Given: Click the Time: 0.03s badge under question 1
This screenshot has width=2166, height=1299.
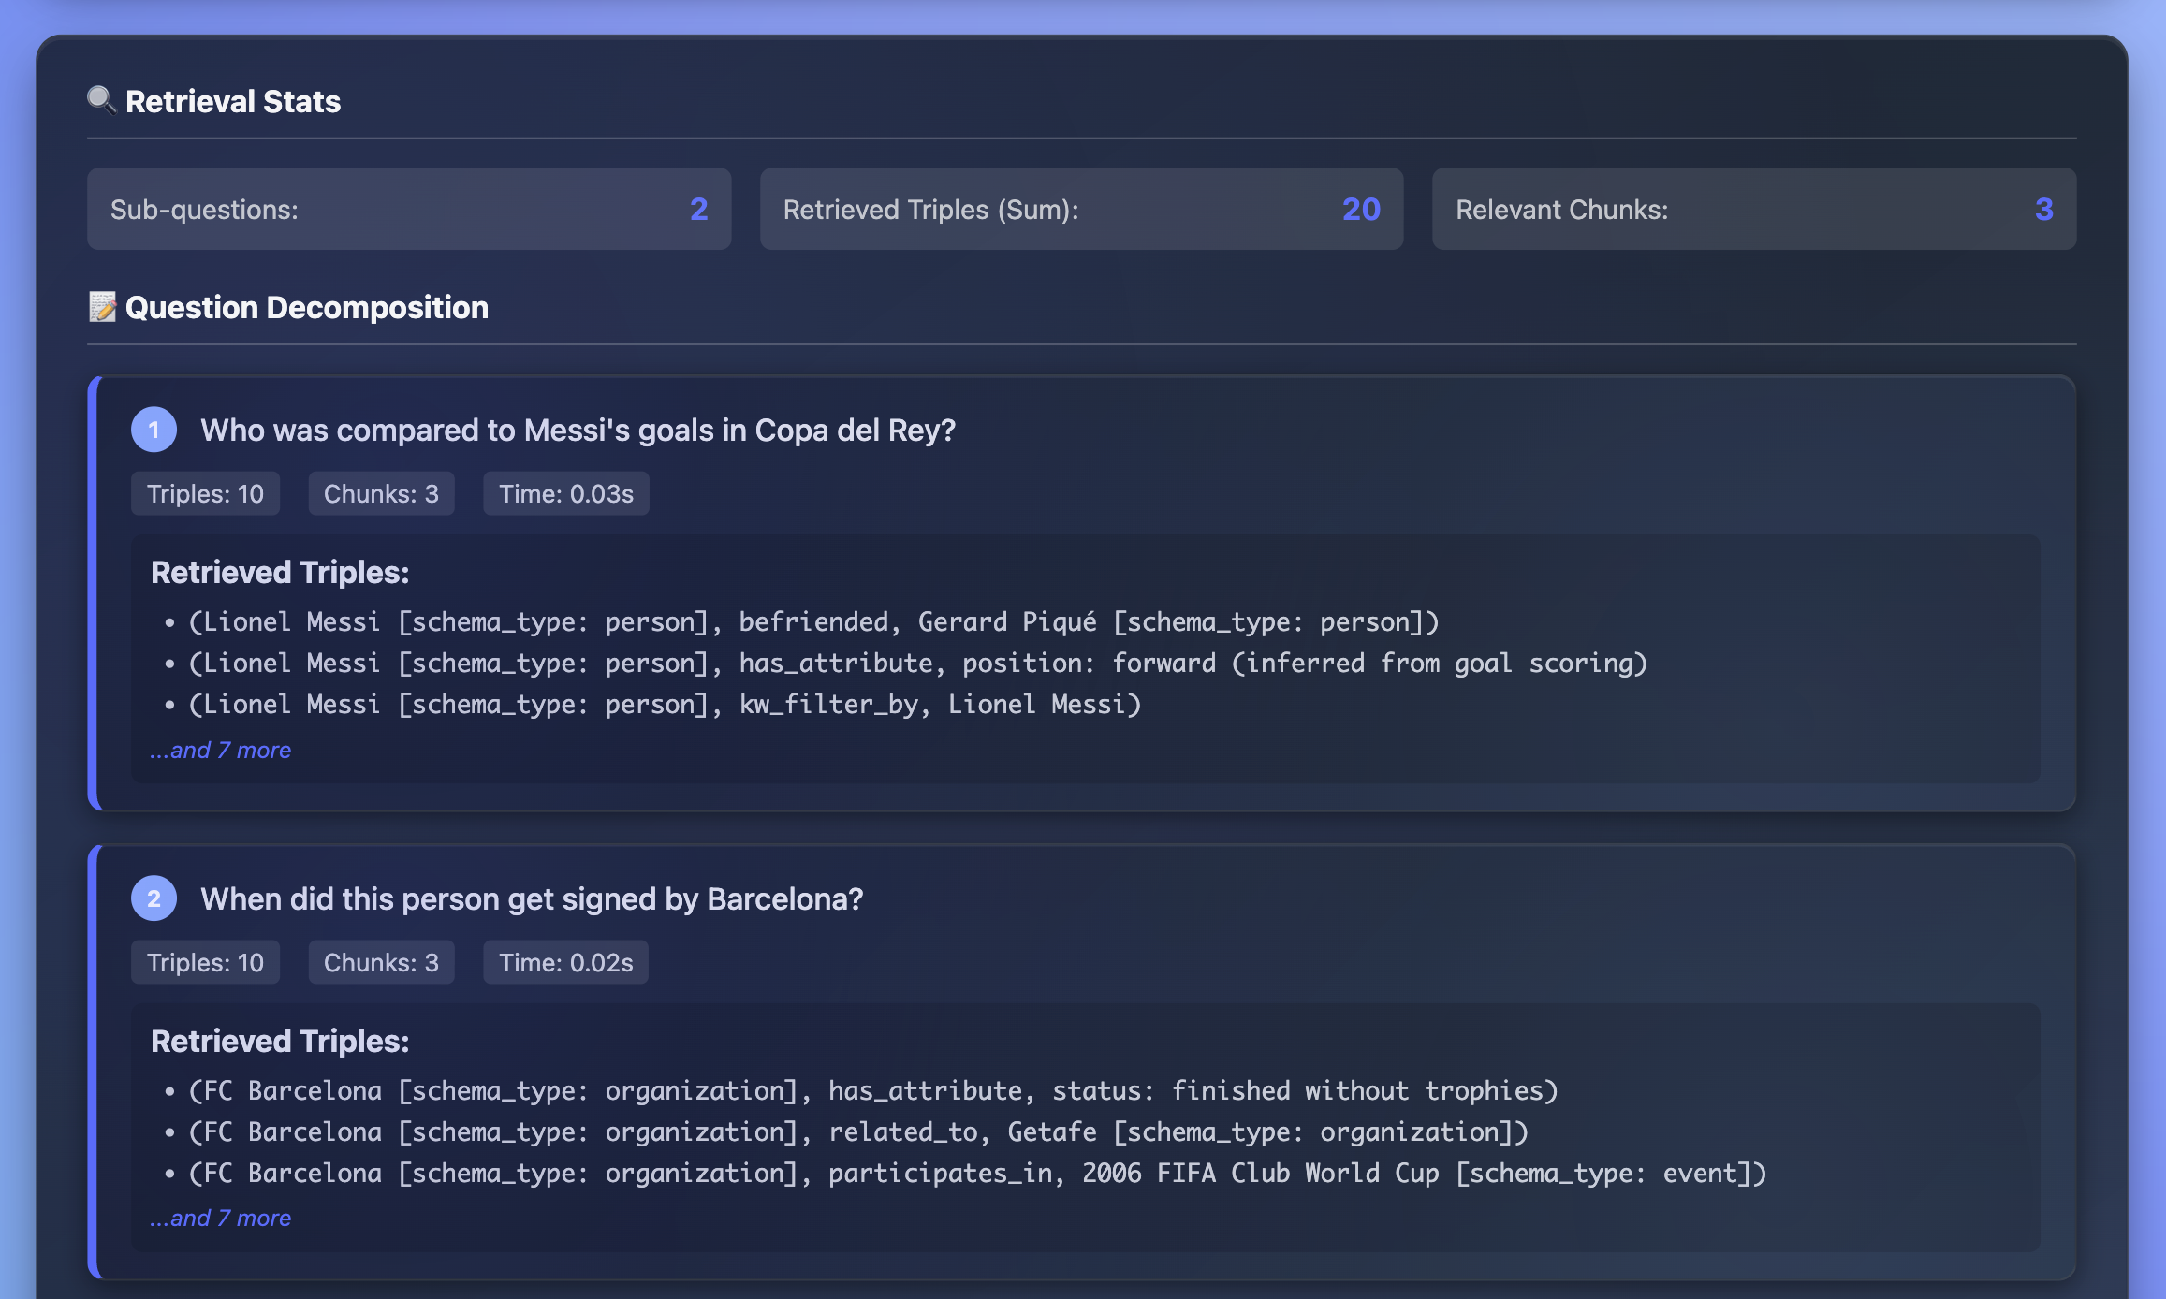Looking at the screenshot, I should (x=565, y=493).
